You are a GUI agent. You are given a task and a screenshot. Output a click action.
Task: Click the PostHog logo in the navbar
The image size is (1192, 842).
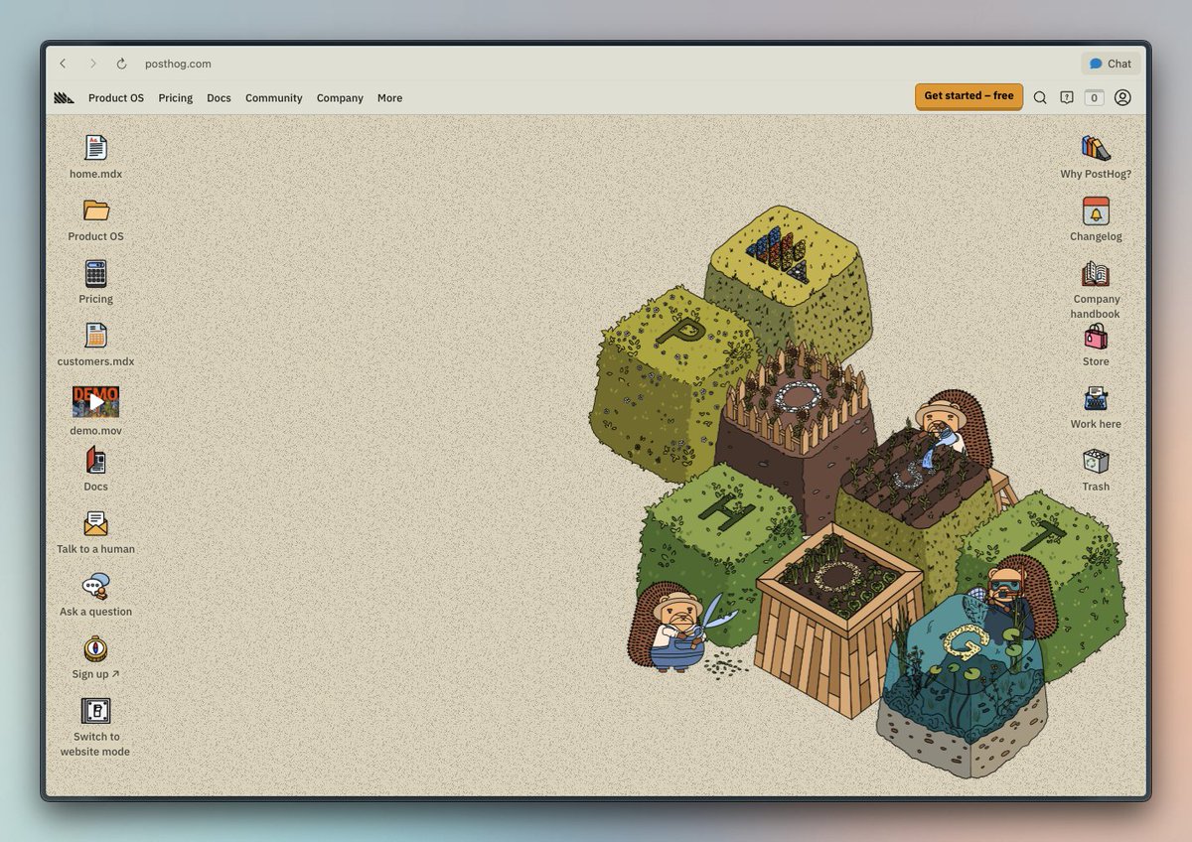(64, 97)
